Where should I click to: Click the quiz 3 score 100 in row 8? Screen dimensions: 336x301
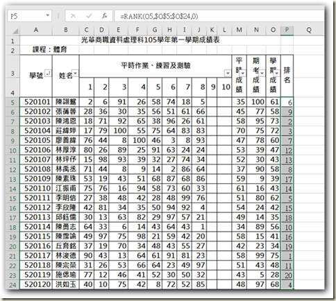point(119,131)
